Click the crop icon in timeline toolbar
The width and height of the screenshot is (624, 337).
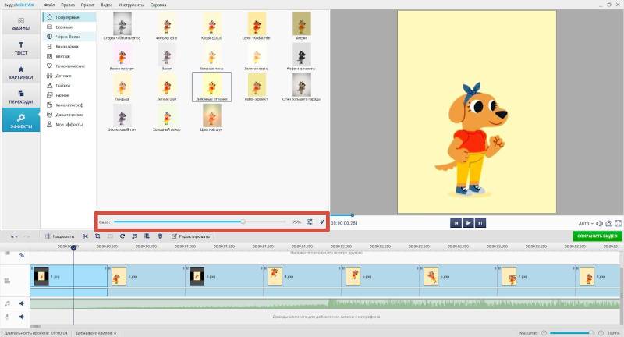tap(97, 236)
